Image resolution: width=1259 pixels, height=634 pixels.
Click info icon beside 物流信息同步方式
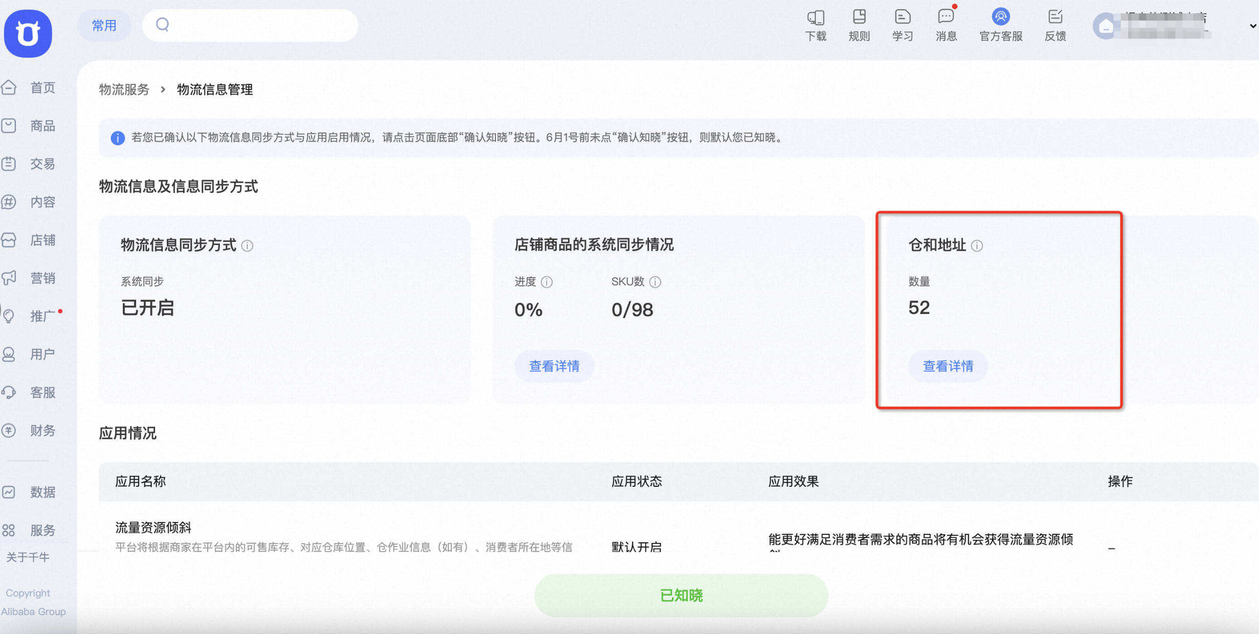pos(247,246)
